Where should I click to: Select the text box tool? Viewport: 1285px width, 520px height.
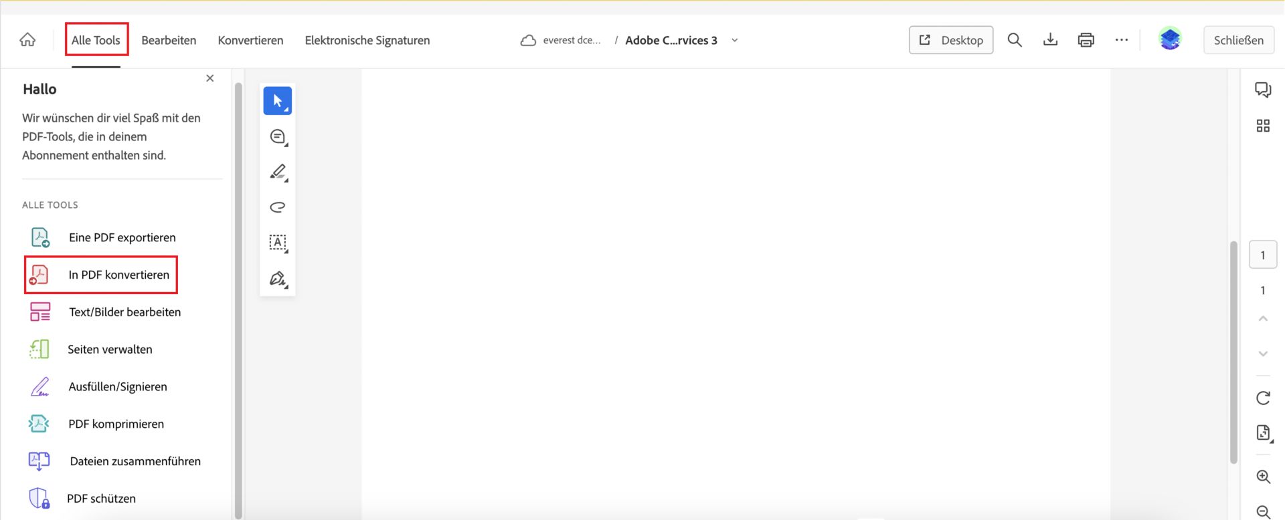coord(278,243)
